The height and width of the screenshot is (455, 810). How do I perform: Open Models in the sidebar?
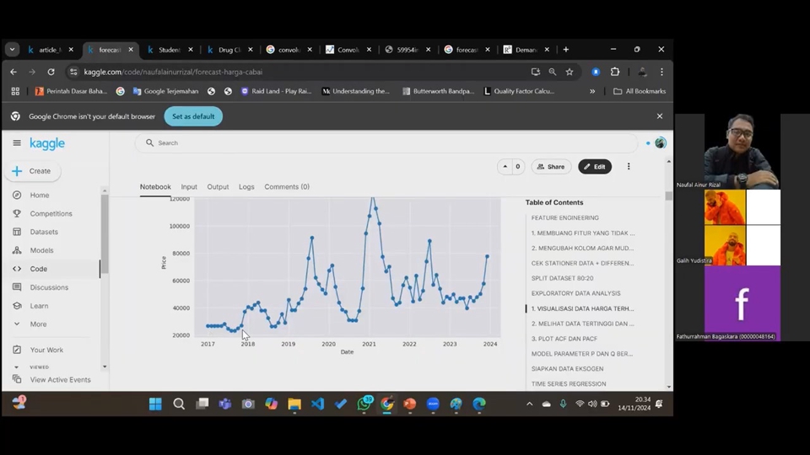click(x=41, y=250)
